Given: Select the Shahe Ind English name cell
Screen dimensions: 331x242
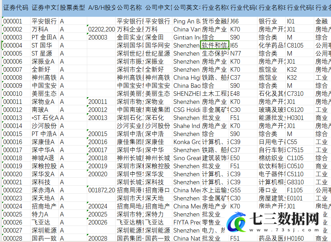Looking at the screenshot, I should [186, 126].
